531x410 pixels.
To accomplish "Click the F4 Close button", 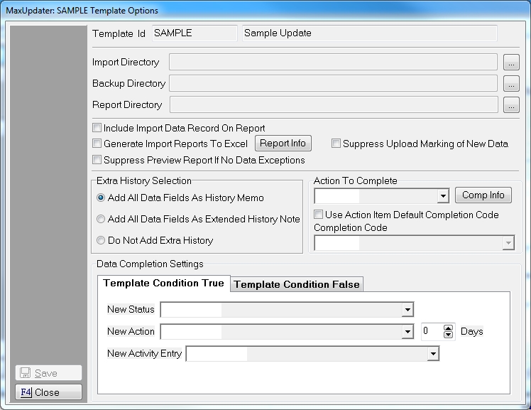I will 49,392.
